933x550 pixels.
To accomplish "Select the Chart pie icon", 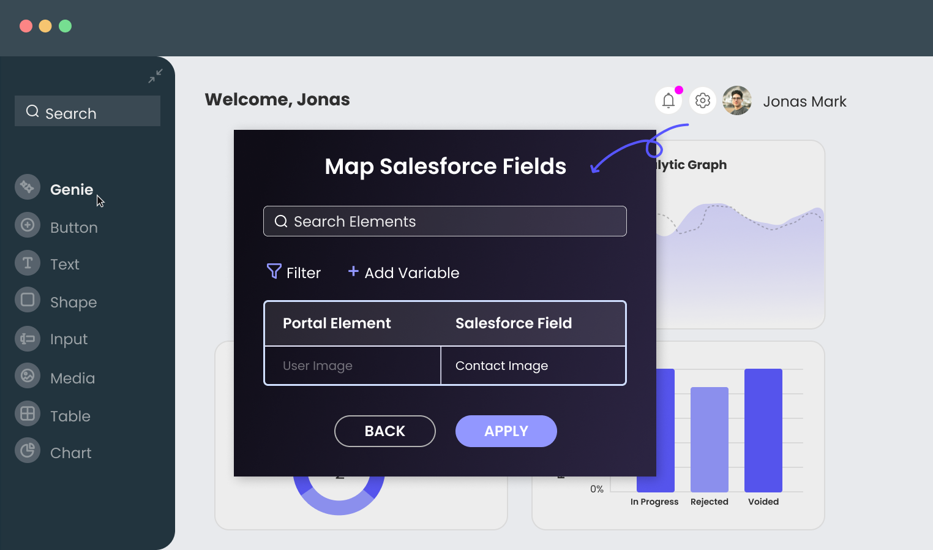I will tap(28, 451).
